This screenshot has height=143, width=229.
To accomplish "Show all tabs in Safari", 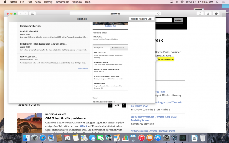I will click(208, 14).
